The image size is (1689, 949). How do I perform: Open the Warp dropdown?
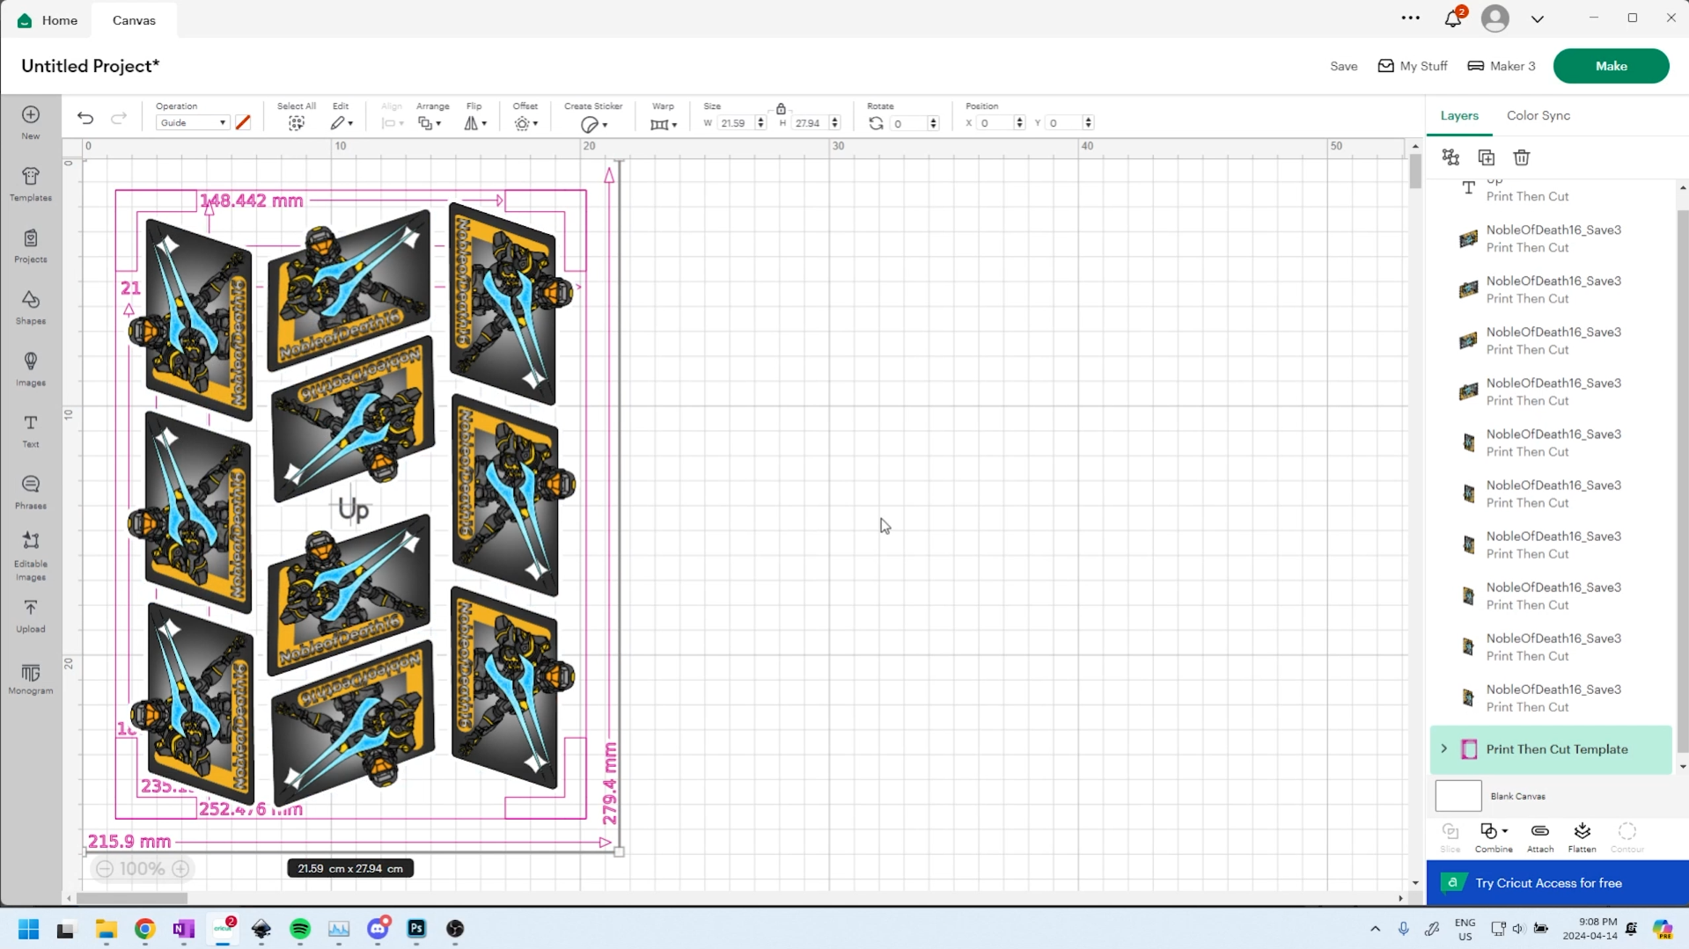664,125
